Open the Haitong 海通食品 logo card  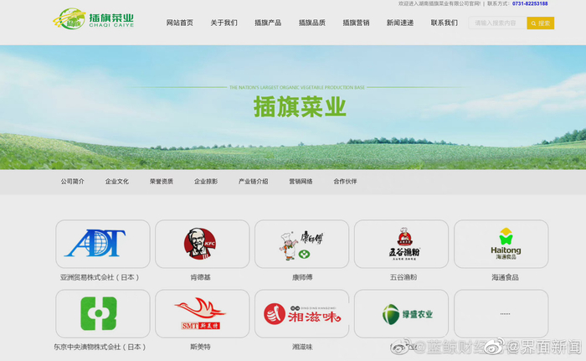click(501, 244)
